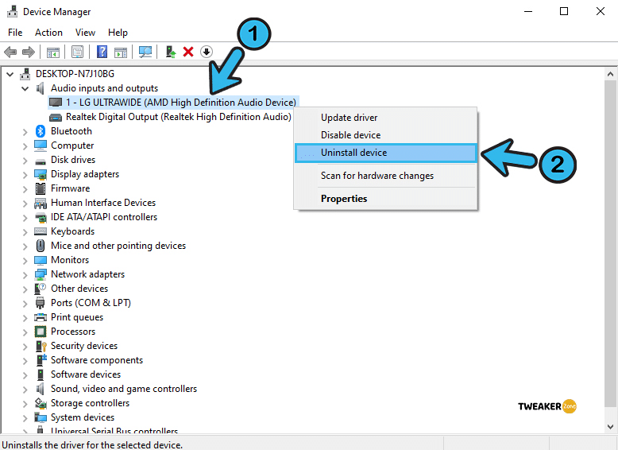Select the Monitors label

tap(70, 260)
